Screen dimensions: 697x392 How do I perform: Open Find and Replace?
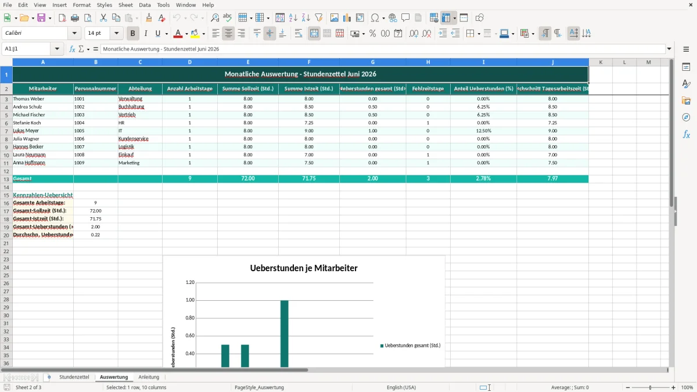pos(215,18)
